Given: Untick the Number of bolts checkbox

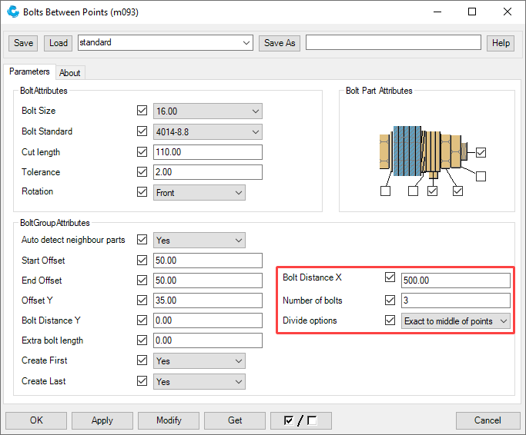Looking at the screenshot, I should click(x=390, y=301).
